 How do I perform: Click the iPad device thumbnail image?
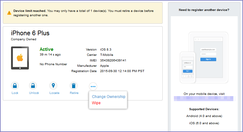coord(20,58)
